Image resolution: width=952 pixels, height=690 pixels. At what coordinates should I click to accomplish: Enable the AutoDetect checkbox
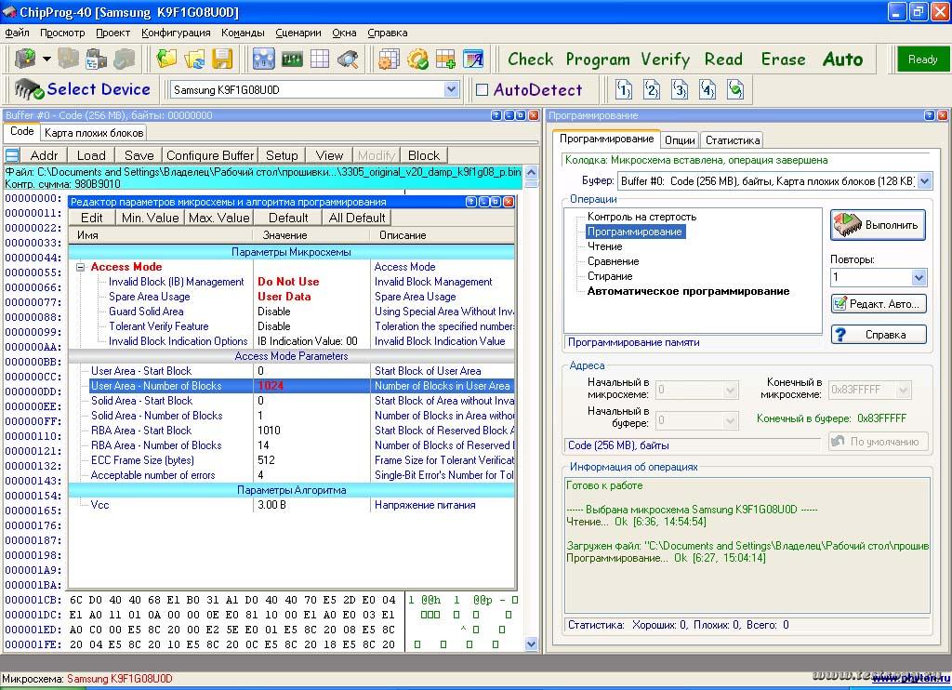coord(482,90)
